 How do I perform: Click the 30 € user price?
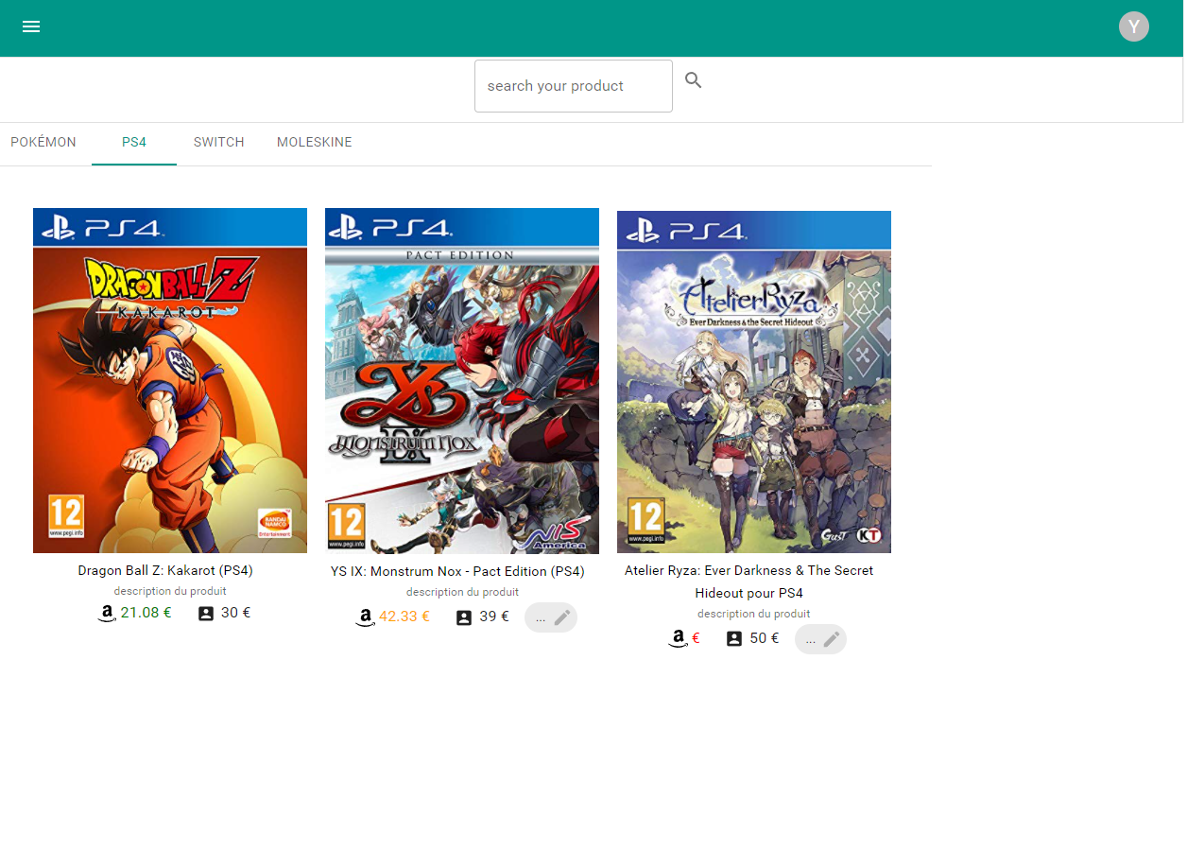[235, 613]
